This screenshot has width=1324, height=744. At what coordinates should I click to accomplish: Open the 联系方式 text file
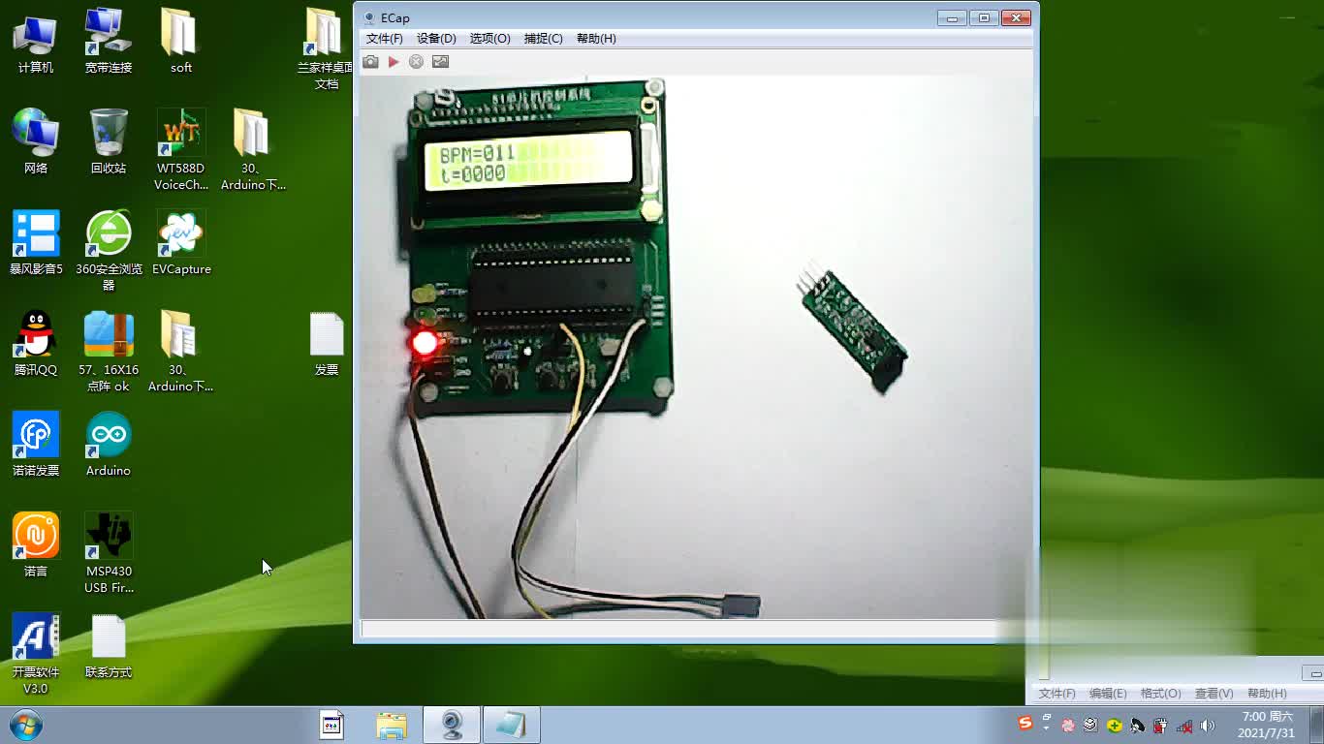(109, 646)
